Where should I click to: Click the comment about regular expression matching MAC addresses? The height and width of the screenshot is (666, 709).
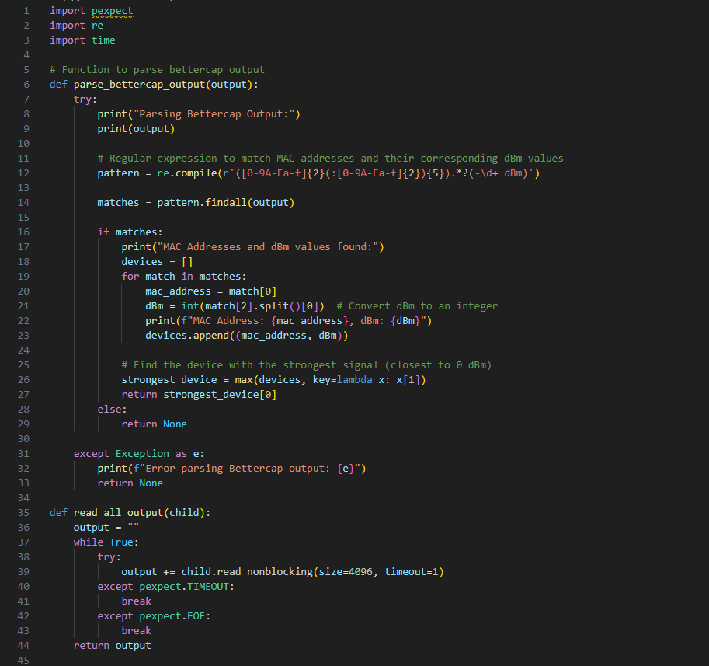click(x=331, y=159)
